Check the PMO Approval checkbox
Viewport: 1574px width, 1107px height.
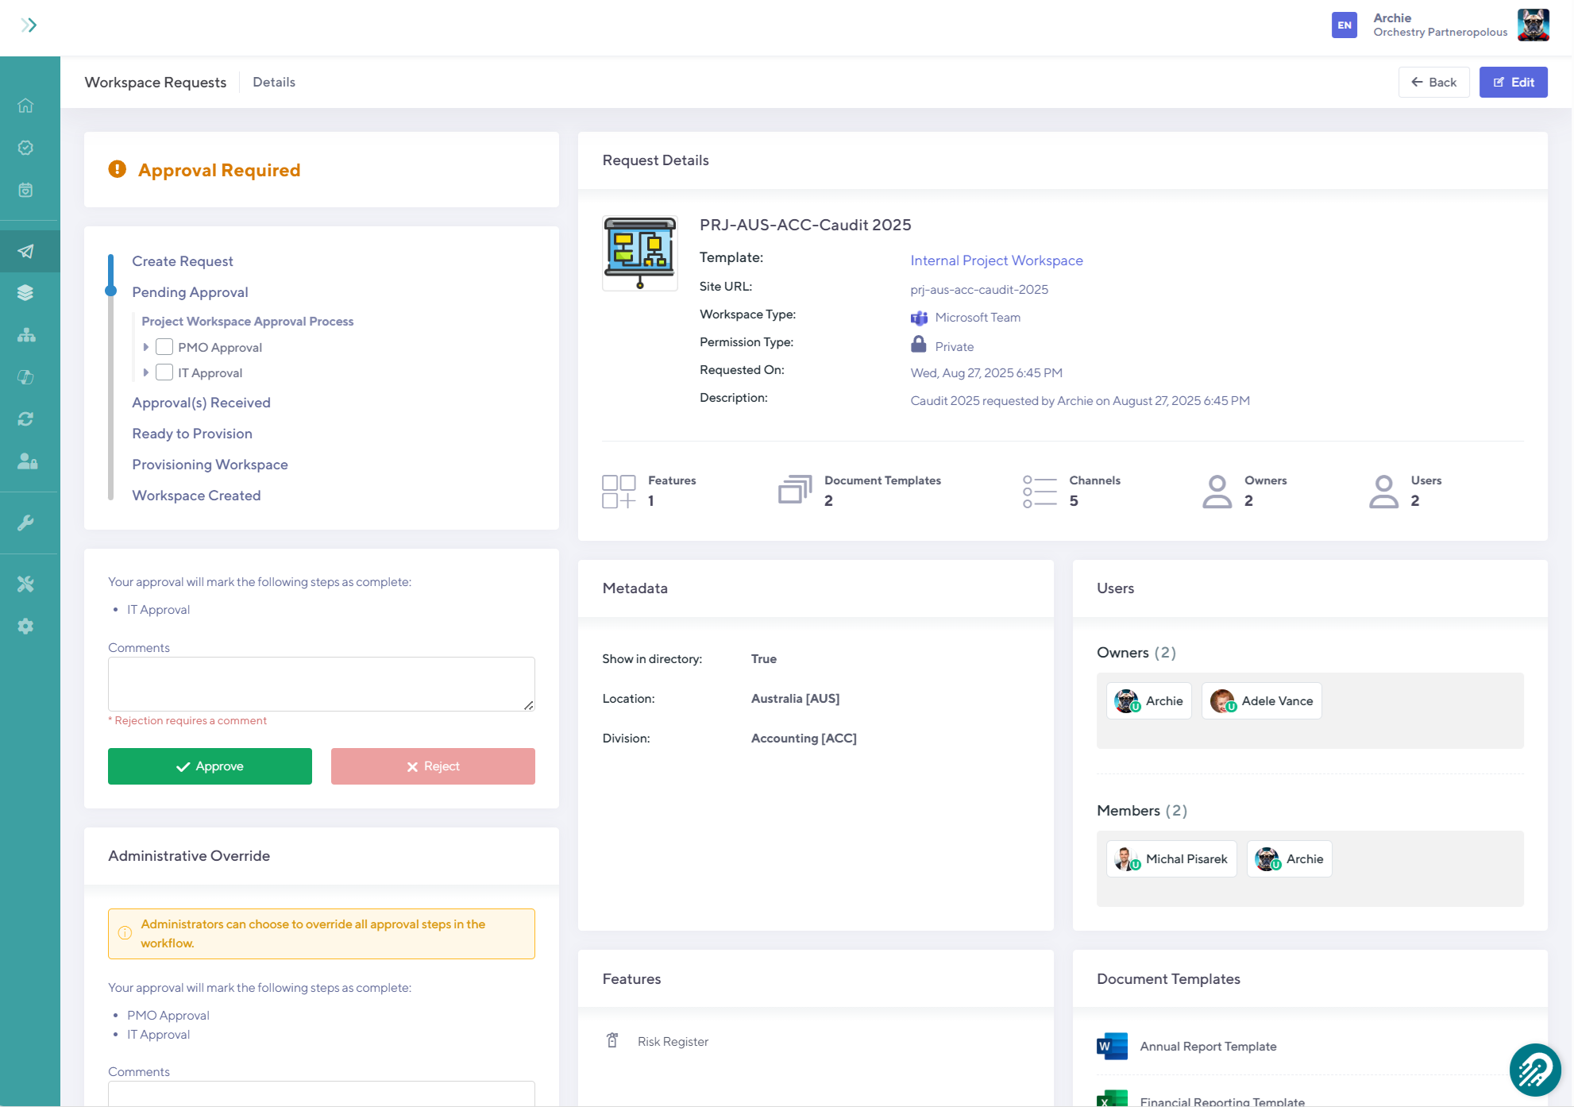pos(164,347)
